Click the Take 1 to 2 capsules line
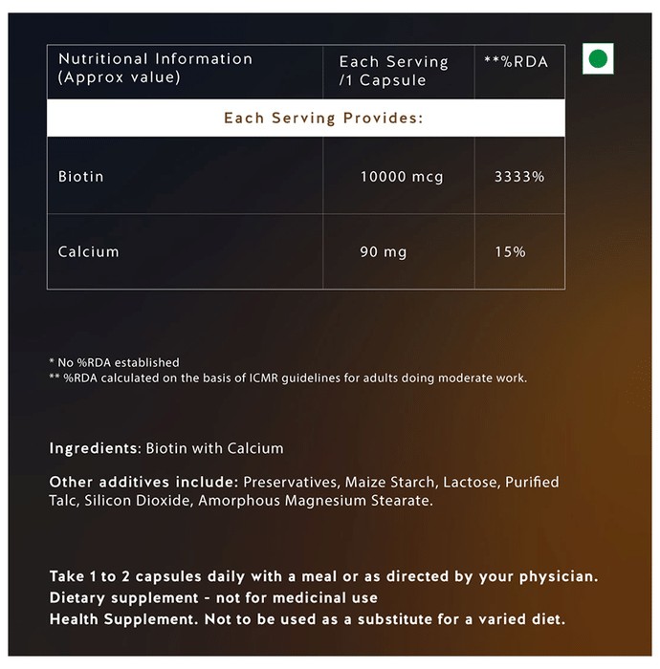The image size is (660, 669). coord(323,576)
